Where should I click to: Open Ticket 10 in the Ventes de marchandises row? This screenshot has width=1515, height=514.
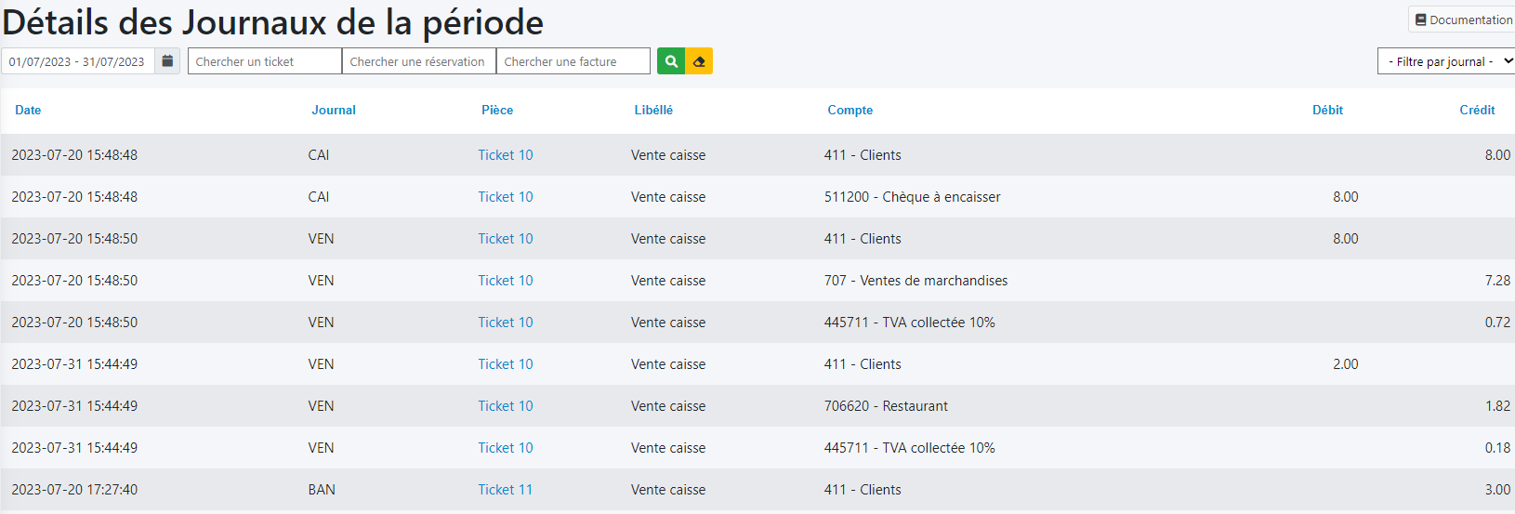pos(506,281)
